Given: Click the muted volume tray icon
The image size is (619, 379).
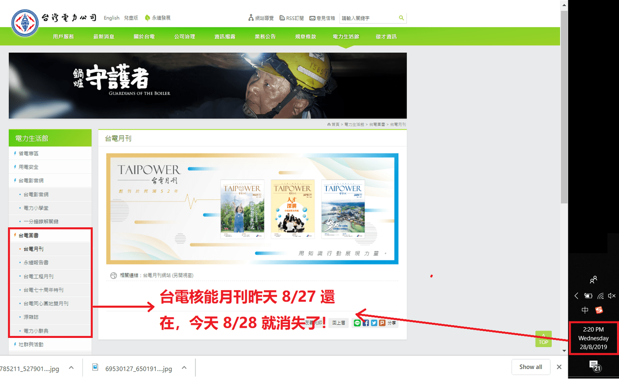Looking at the screenshot, I should point(612,296).
